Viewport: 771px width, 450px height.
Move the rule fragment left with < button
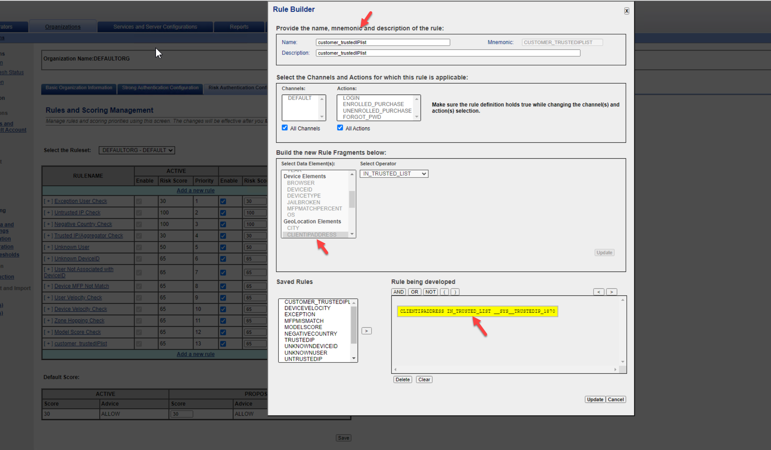[598, 292]
